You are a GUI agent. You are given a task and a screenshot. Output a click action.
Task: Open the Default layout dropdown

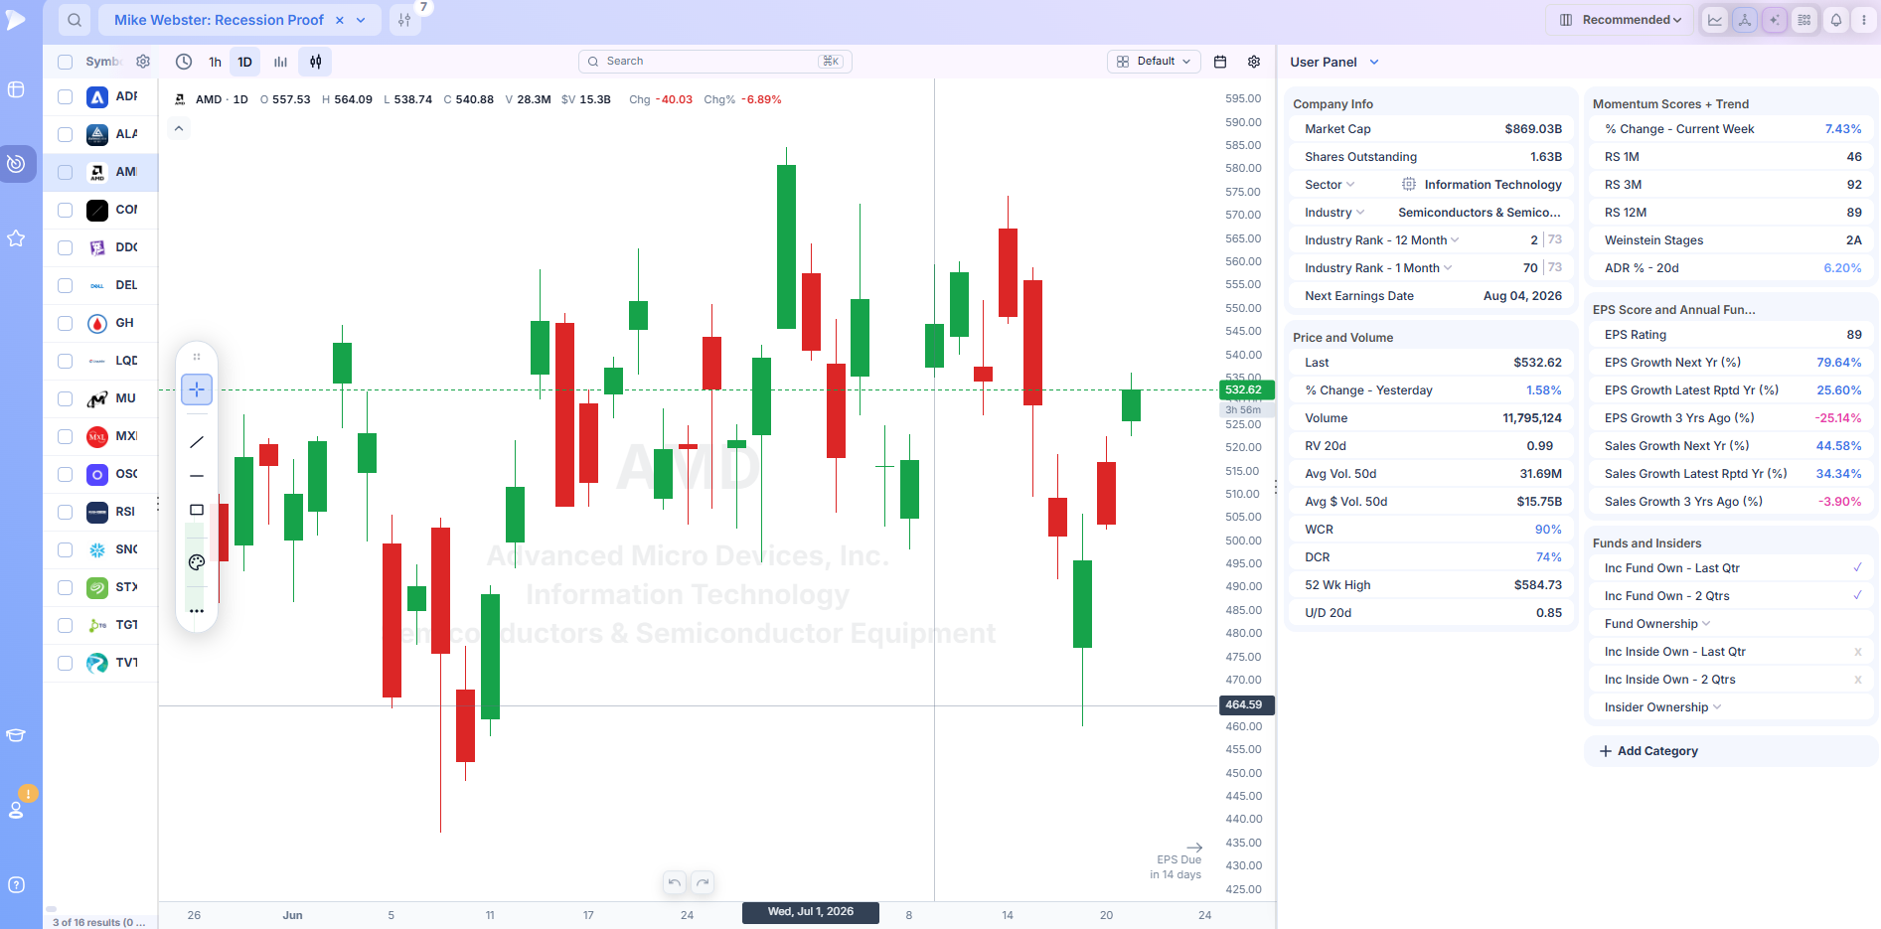[x=1154, y=62]
